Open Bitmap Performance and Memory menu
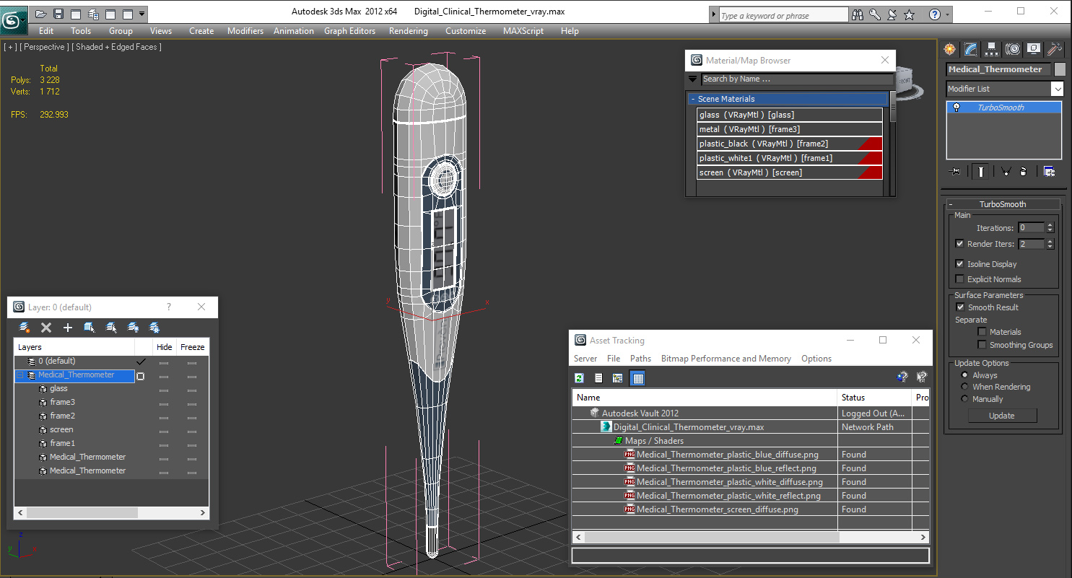 coord(725,359)
